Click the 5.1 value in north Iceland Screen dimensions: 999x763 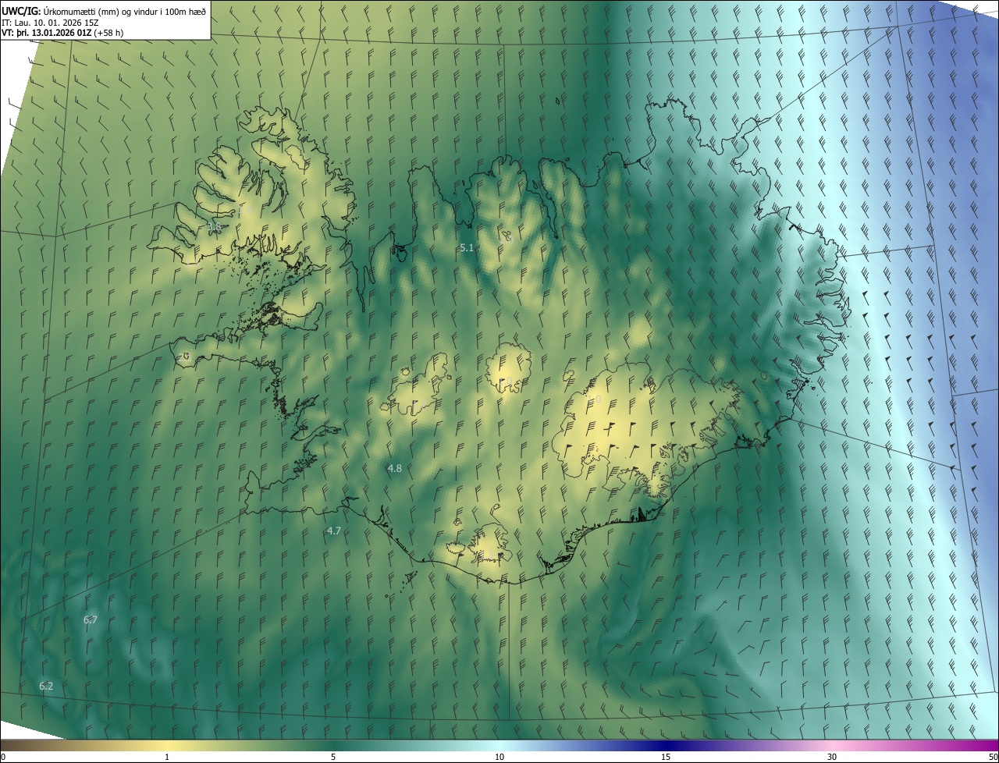click(467, 247)
